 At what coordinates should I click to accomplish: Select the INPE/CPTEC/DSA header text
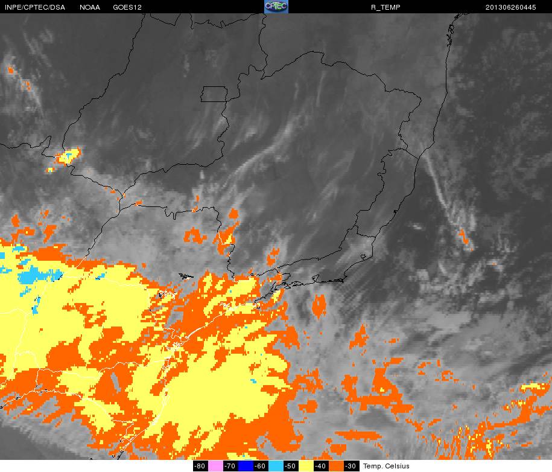pos(34,7)
